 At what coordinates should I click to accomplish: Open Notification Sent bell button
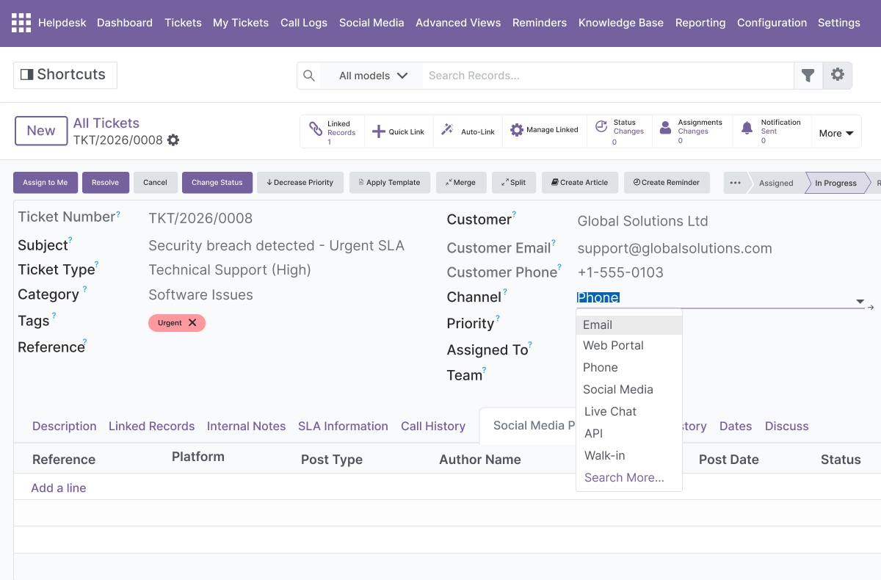point(771,131)
